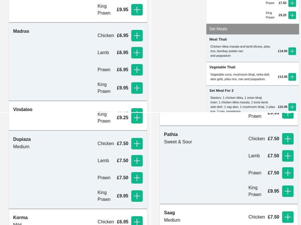Click the Meat Thali item title
The image size is (301, 225).
(x=218, y=39)
